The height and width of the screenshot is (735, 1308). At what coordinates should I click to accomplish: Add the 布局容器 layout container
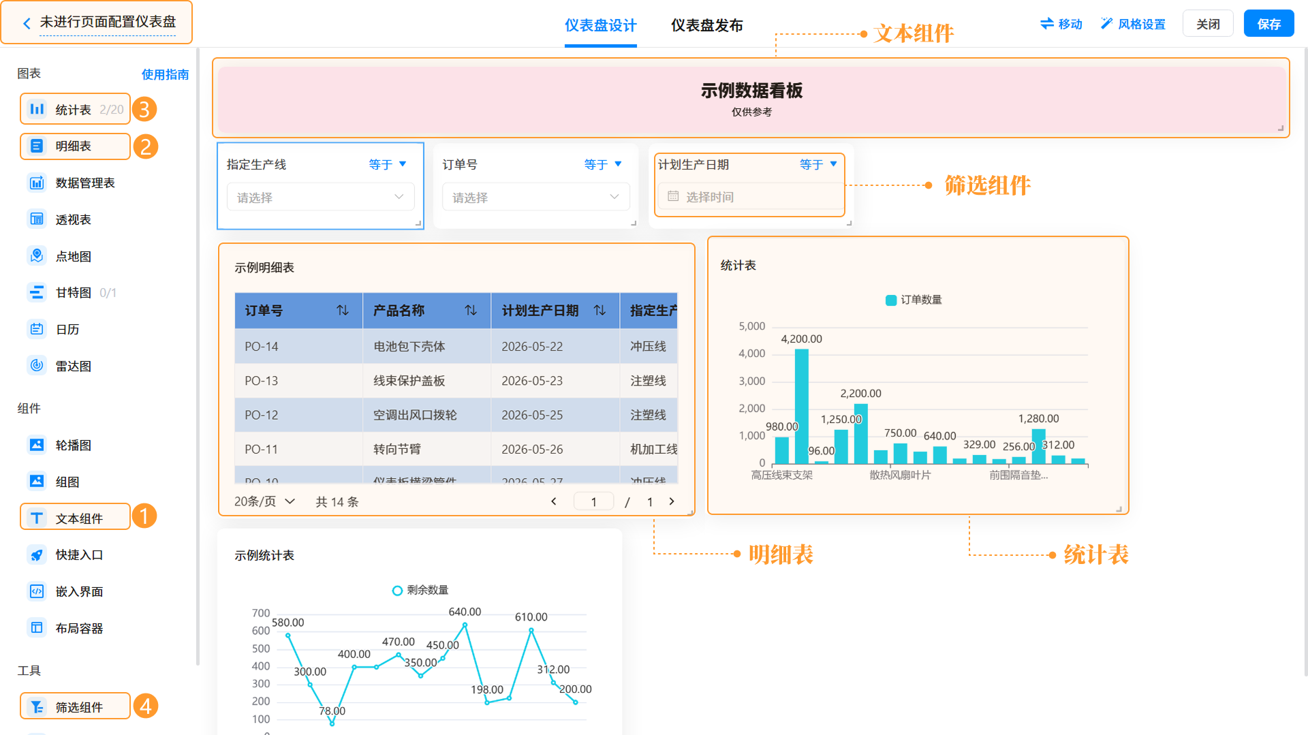[37, 628]
